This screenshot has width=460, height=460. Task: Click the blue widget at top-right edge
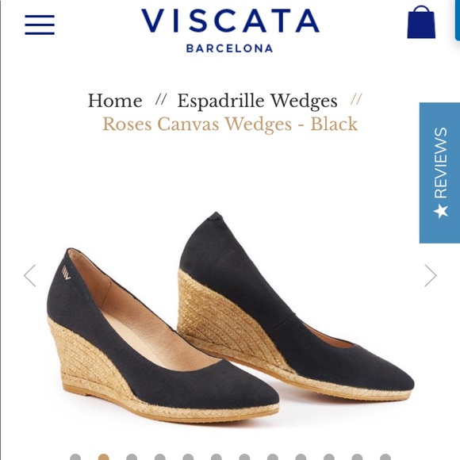pos(458,20)
